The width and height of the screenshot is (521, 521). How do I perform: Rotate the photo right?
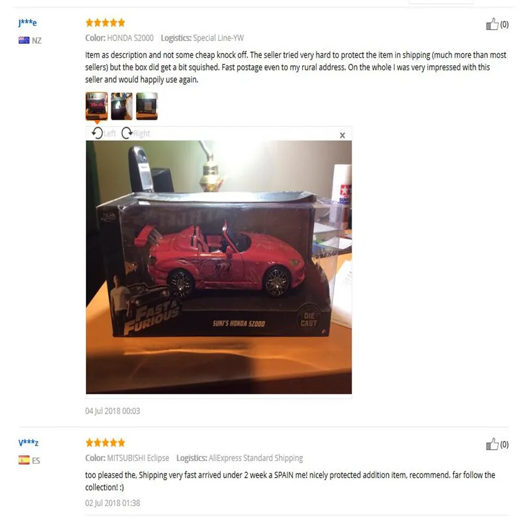pyautogui.click(x=135, y=134)
